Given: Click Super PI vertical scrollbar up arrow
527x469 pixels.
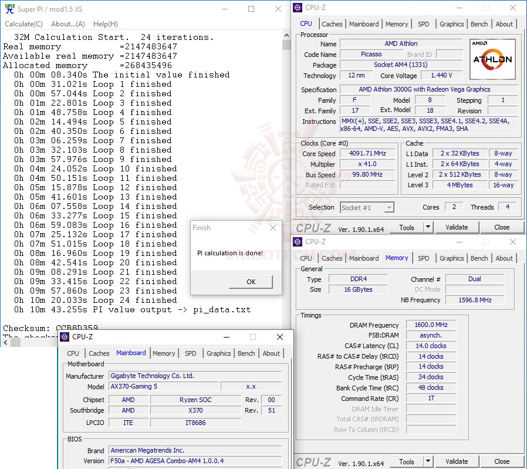Looking at the screenshot, I should click(x=286, y=35).
